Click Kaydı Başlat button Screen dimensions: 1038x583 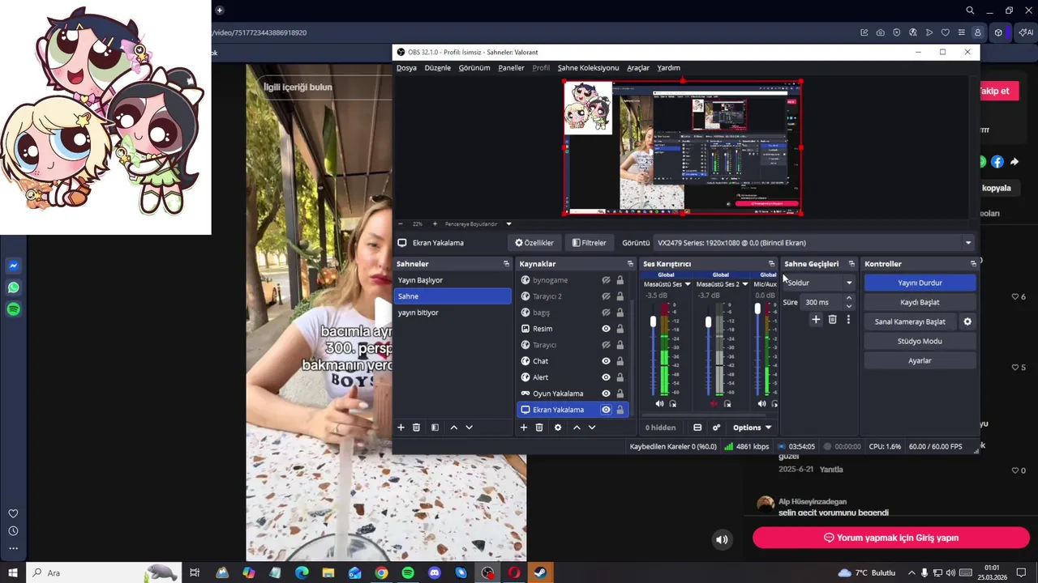pos(920,302)
